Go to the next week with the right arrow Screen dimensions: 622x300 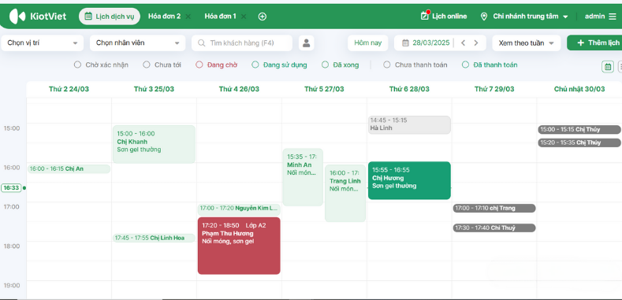(476, 43)
